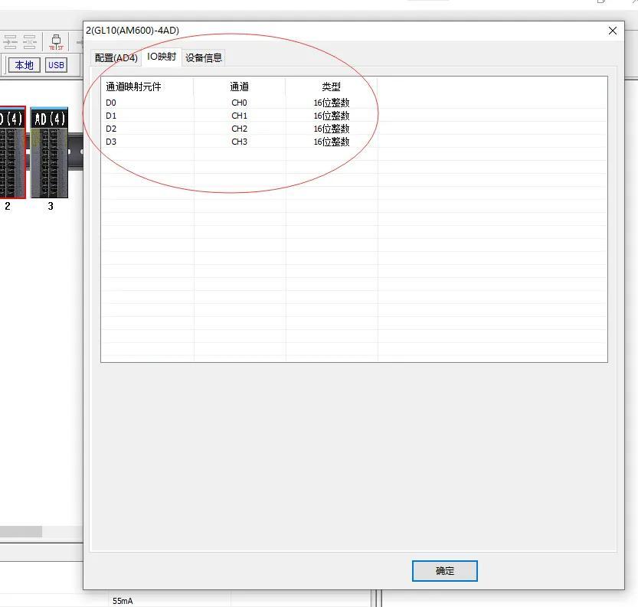638x607 pixels.
Task: Select mapping element cell D1
Action: coord(111,116)
